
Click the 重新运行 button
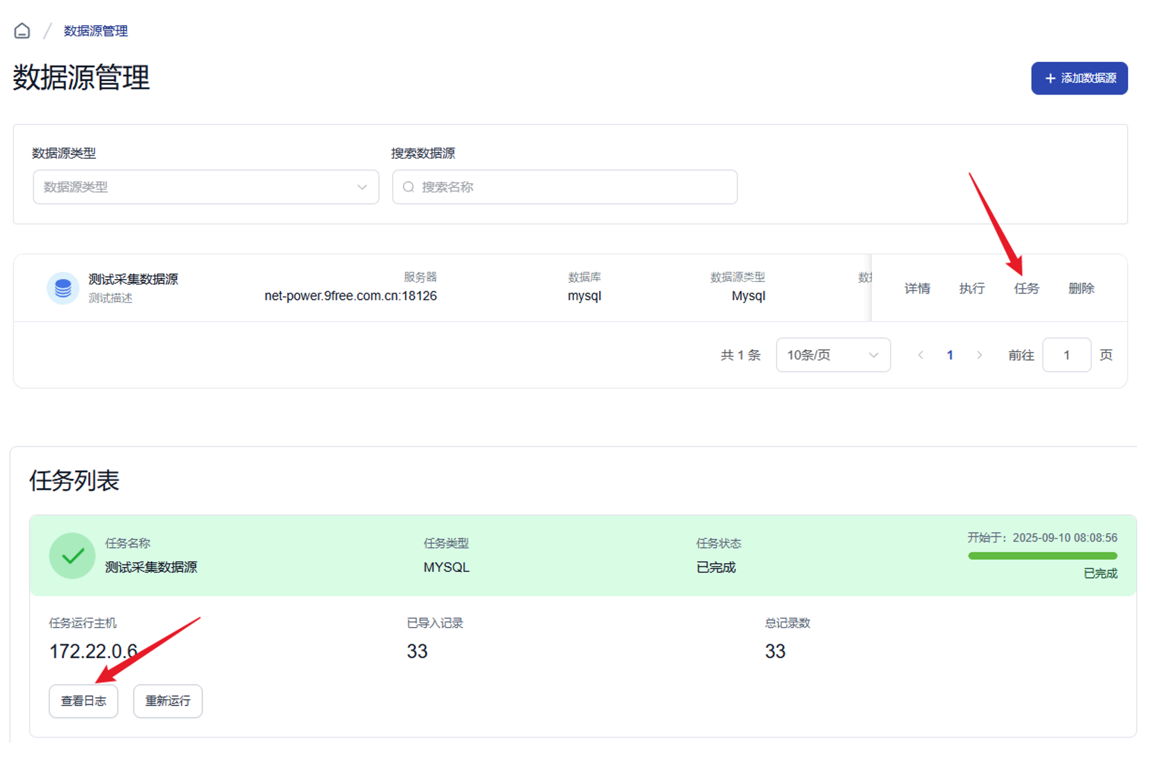(x=167, y=701)
